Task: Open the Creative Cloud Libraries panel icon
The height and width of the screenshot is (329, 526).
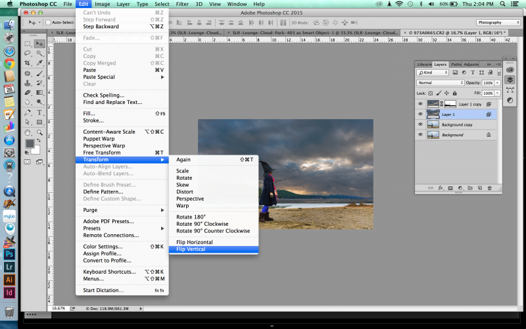Action: 510,70
